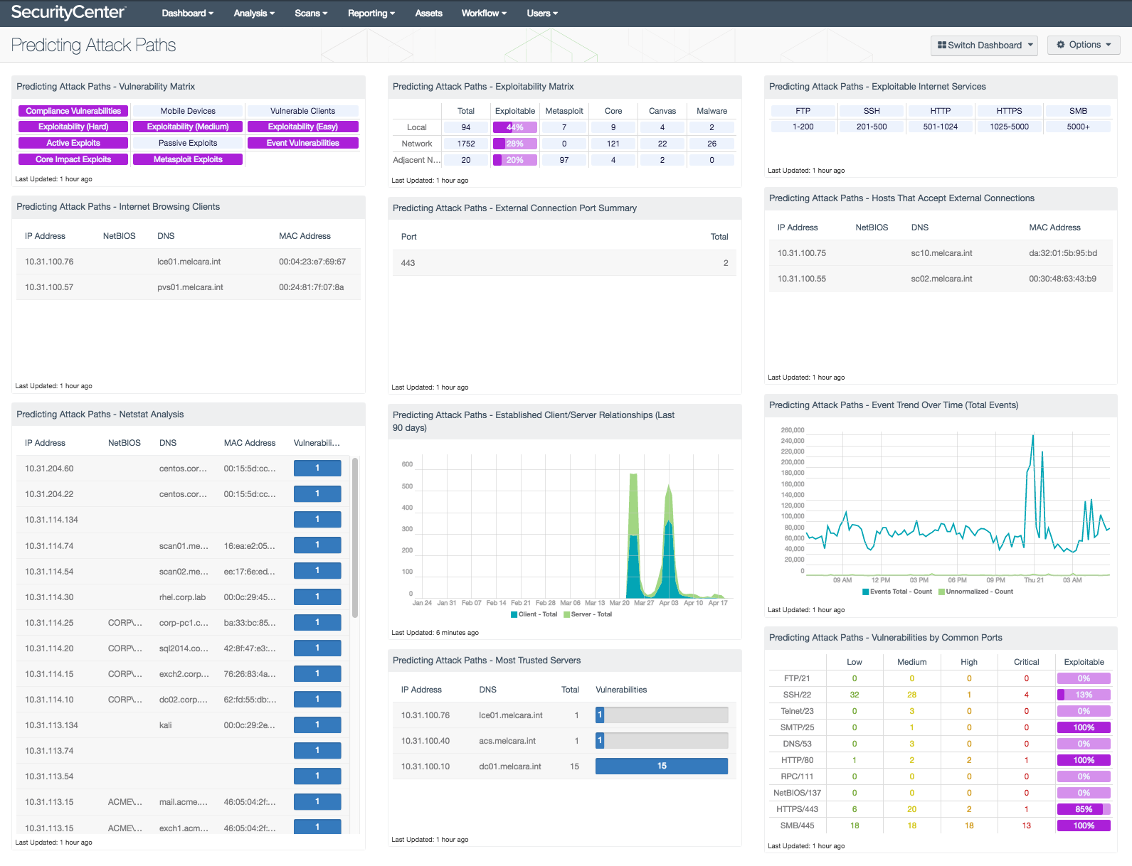1132x866 pixels.
Task: Click the grid icon in Switch Dashboard
Action: click(x=942, y=45)
